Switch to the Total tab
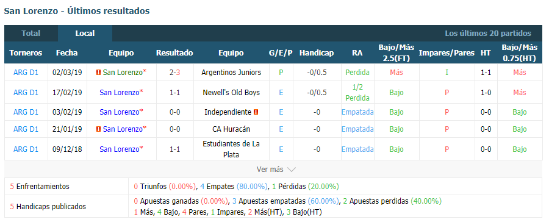 tap(31, 34)
